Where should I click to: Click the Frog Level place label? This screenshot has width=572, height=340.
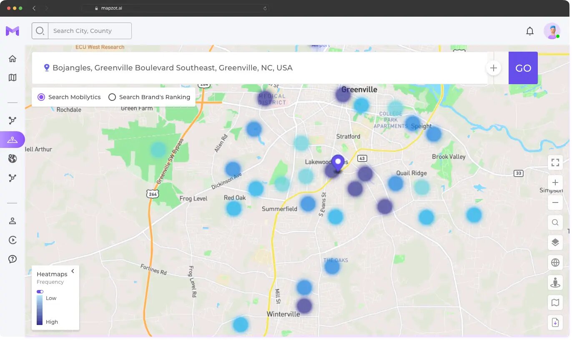193,199
